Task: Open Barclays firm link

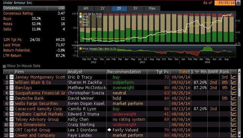Action: (23, 87)
